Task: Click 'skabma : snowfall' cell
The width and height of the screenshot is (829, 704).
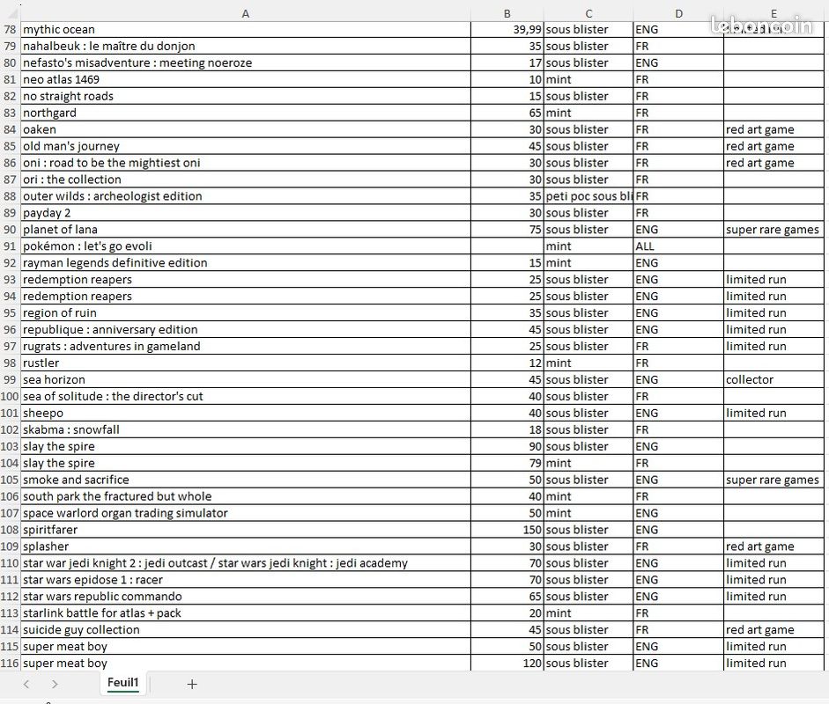Action: [x=245, y=429]
